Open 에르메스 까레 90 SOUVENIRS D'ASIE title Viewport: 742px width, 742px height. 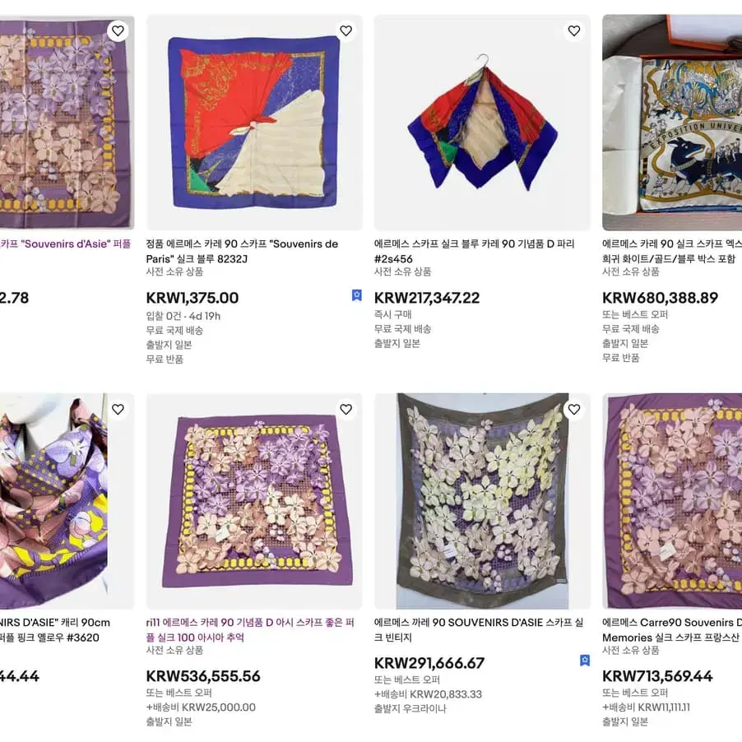479,630
